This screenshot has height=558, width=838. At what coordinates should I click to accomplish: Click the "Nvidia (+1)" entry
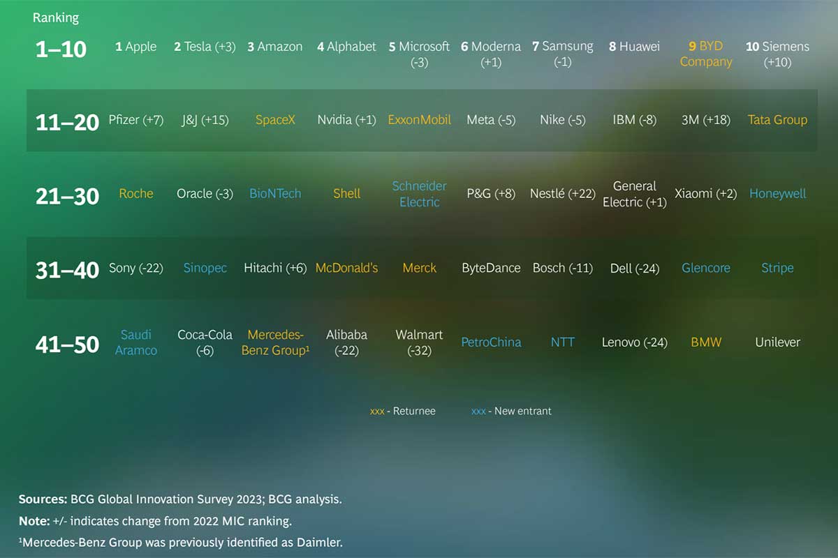[346, 120]
